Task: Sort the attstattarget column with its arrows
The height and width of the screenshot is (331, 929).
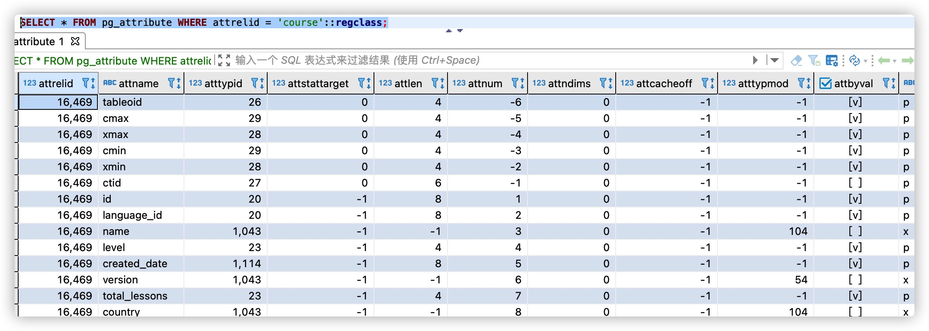Action: [369, 83]
